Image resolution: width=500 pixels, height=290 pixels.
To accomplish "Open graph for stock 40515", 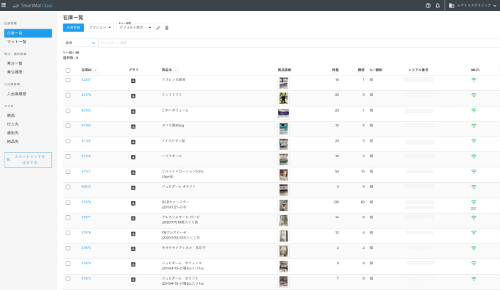I will [x=133, y=188].
